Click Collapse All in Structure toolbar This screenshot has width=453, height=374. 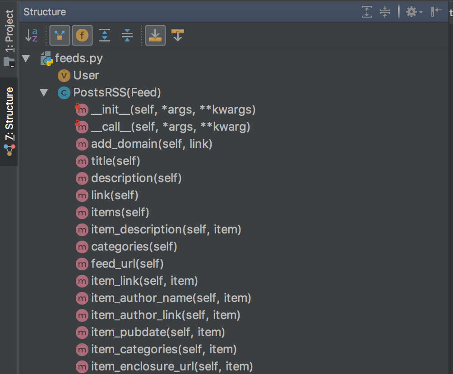(127, 35)
